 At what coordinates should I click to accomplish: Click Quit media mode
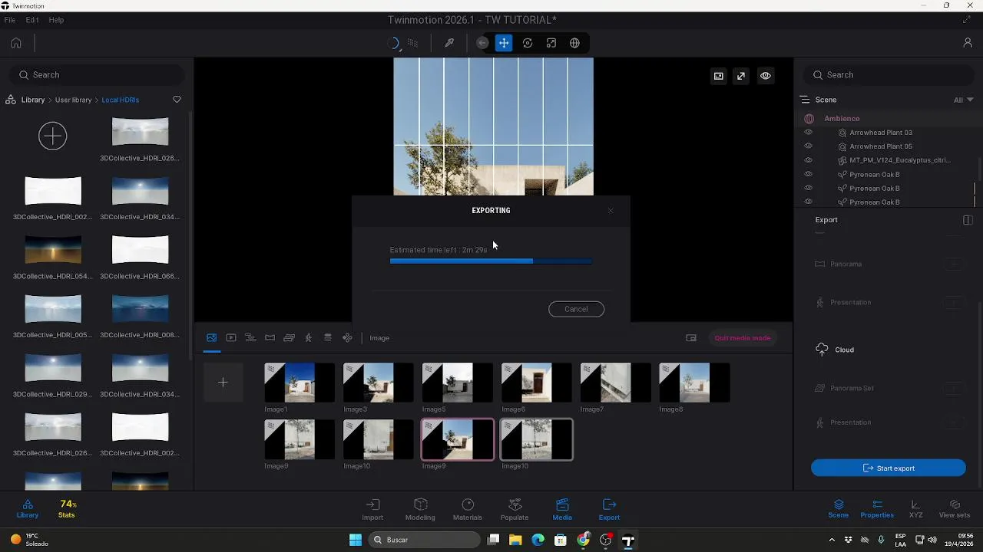pos(743,338)
